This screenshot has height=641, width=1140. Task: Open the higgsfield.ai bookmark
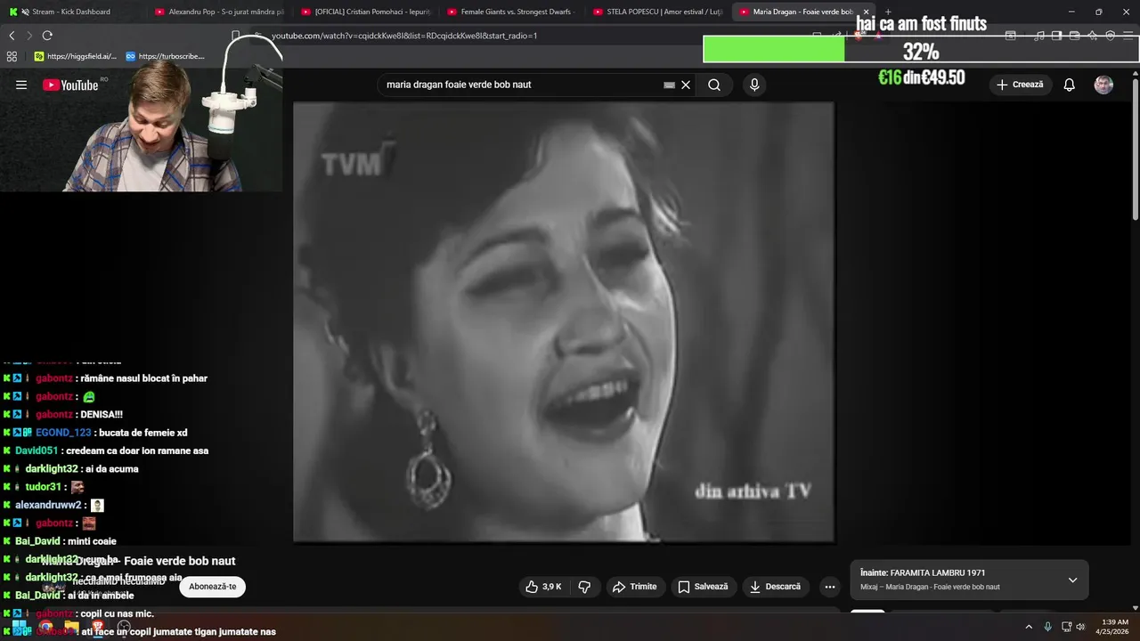point(75,56)
